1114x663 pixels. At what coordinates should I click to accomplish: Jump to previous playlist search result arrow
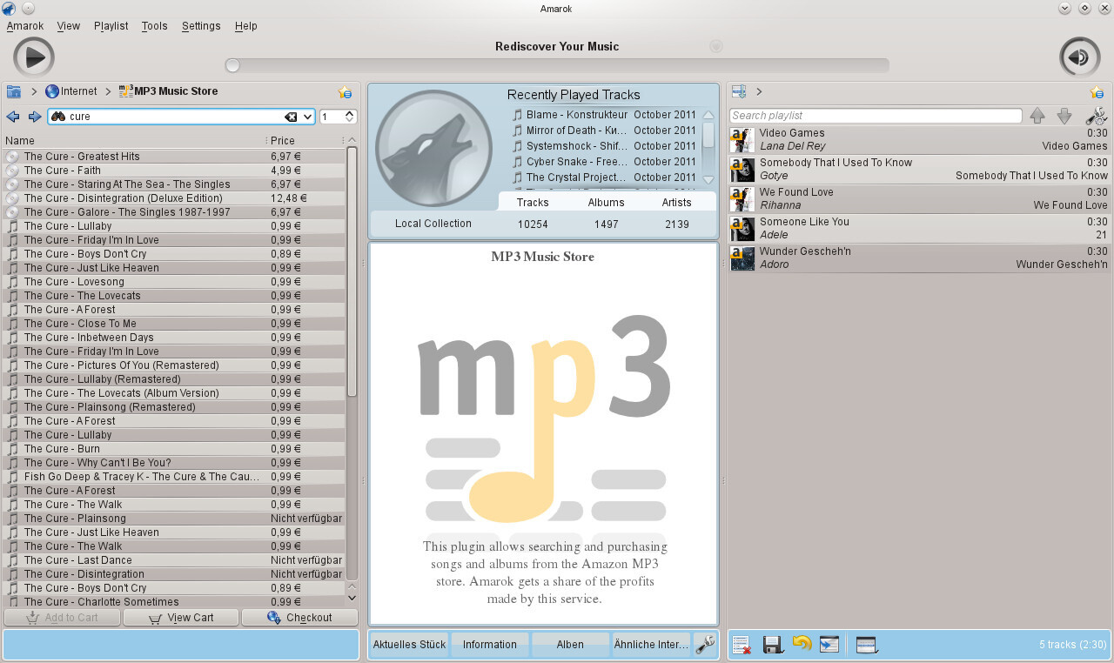click(x=1037, y=116)
